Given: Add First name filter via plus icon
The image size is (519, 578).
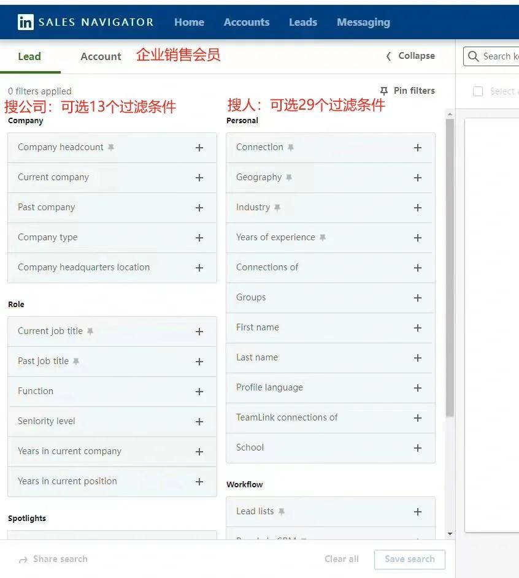Looking at the screenshot, I should (418, 328).
